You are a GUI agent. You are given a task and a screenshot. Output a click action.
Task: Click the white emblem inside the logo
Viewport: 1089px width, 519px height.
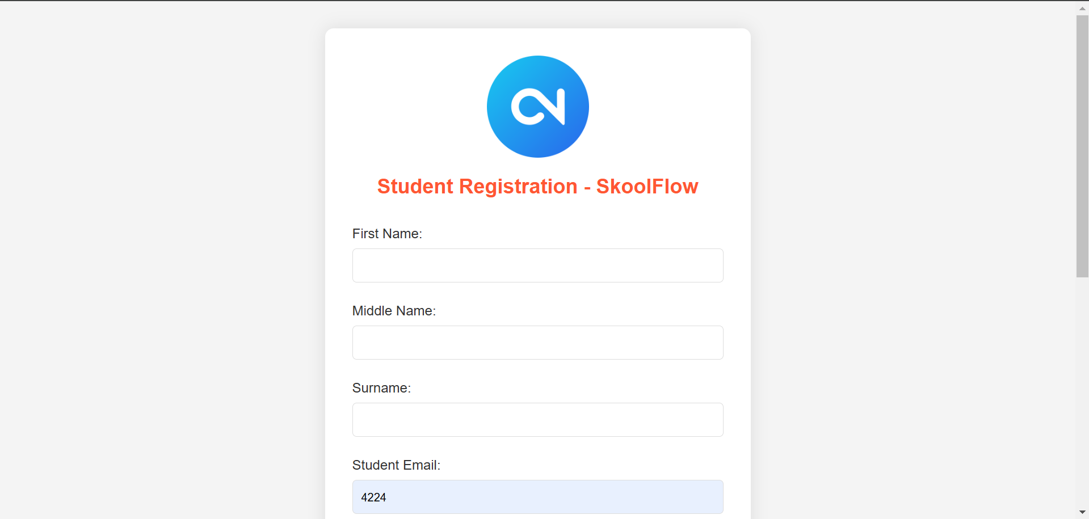point(538,106)
